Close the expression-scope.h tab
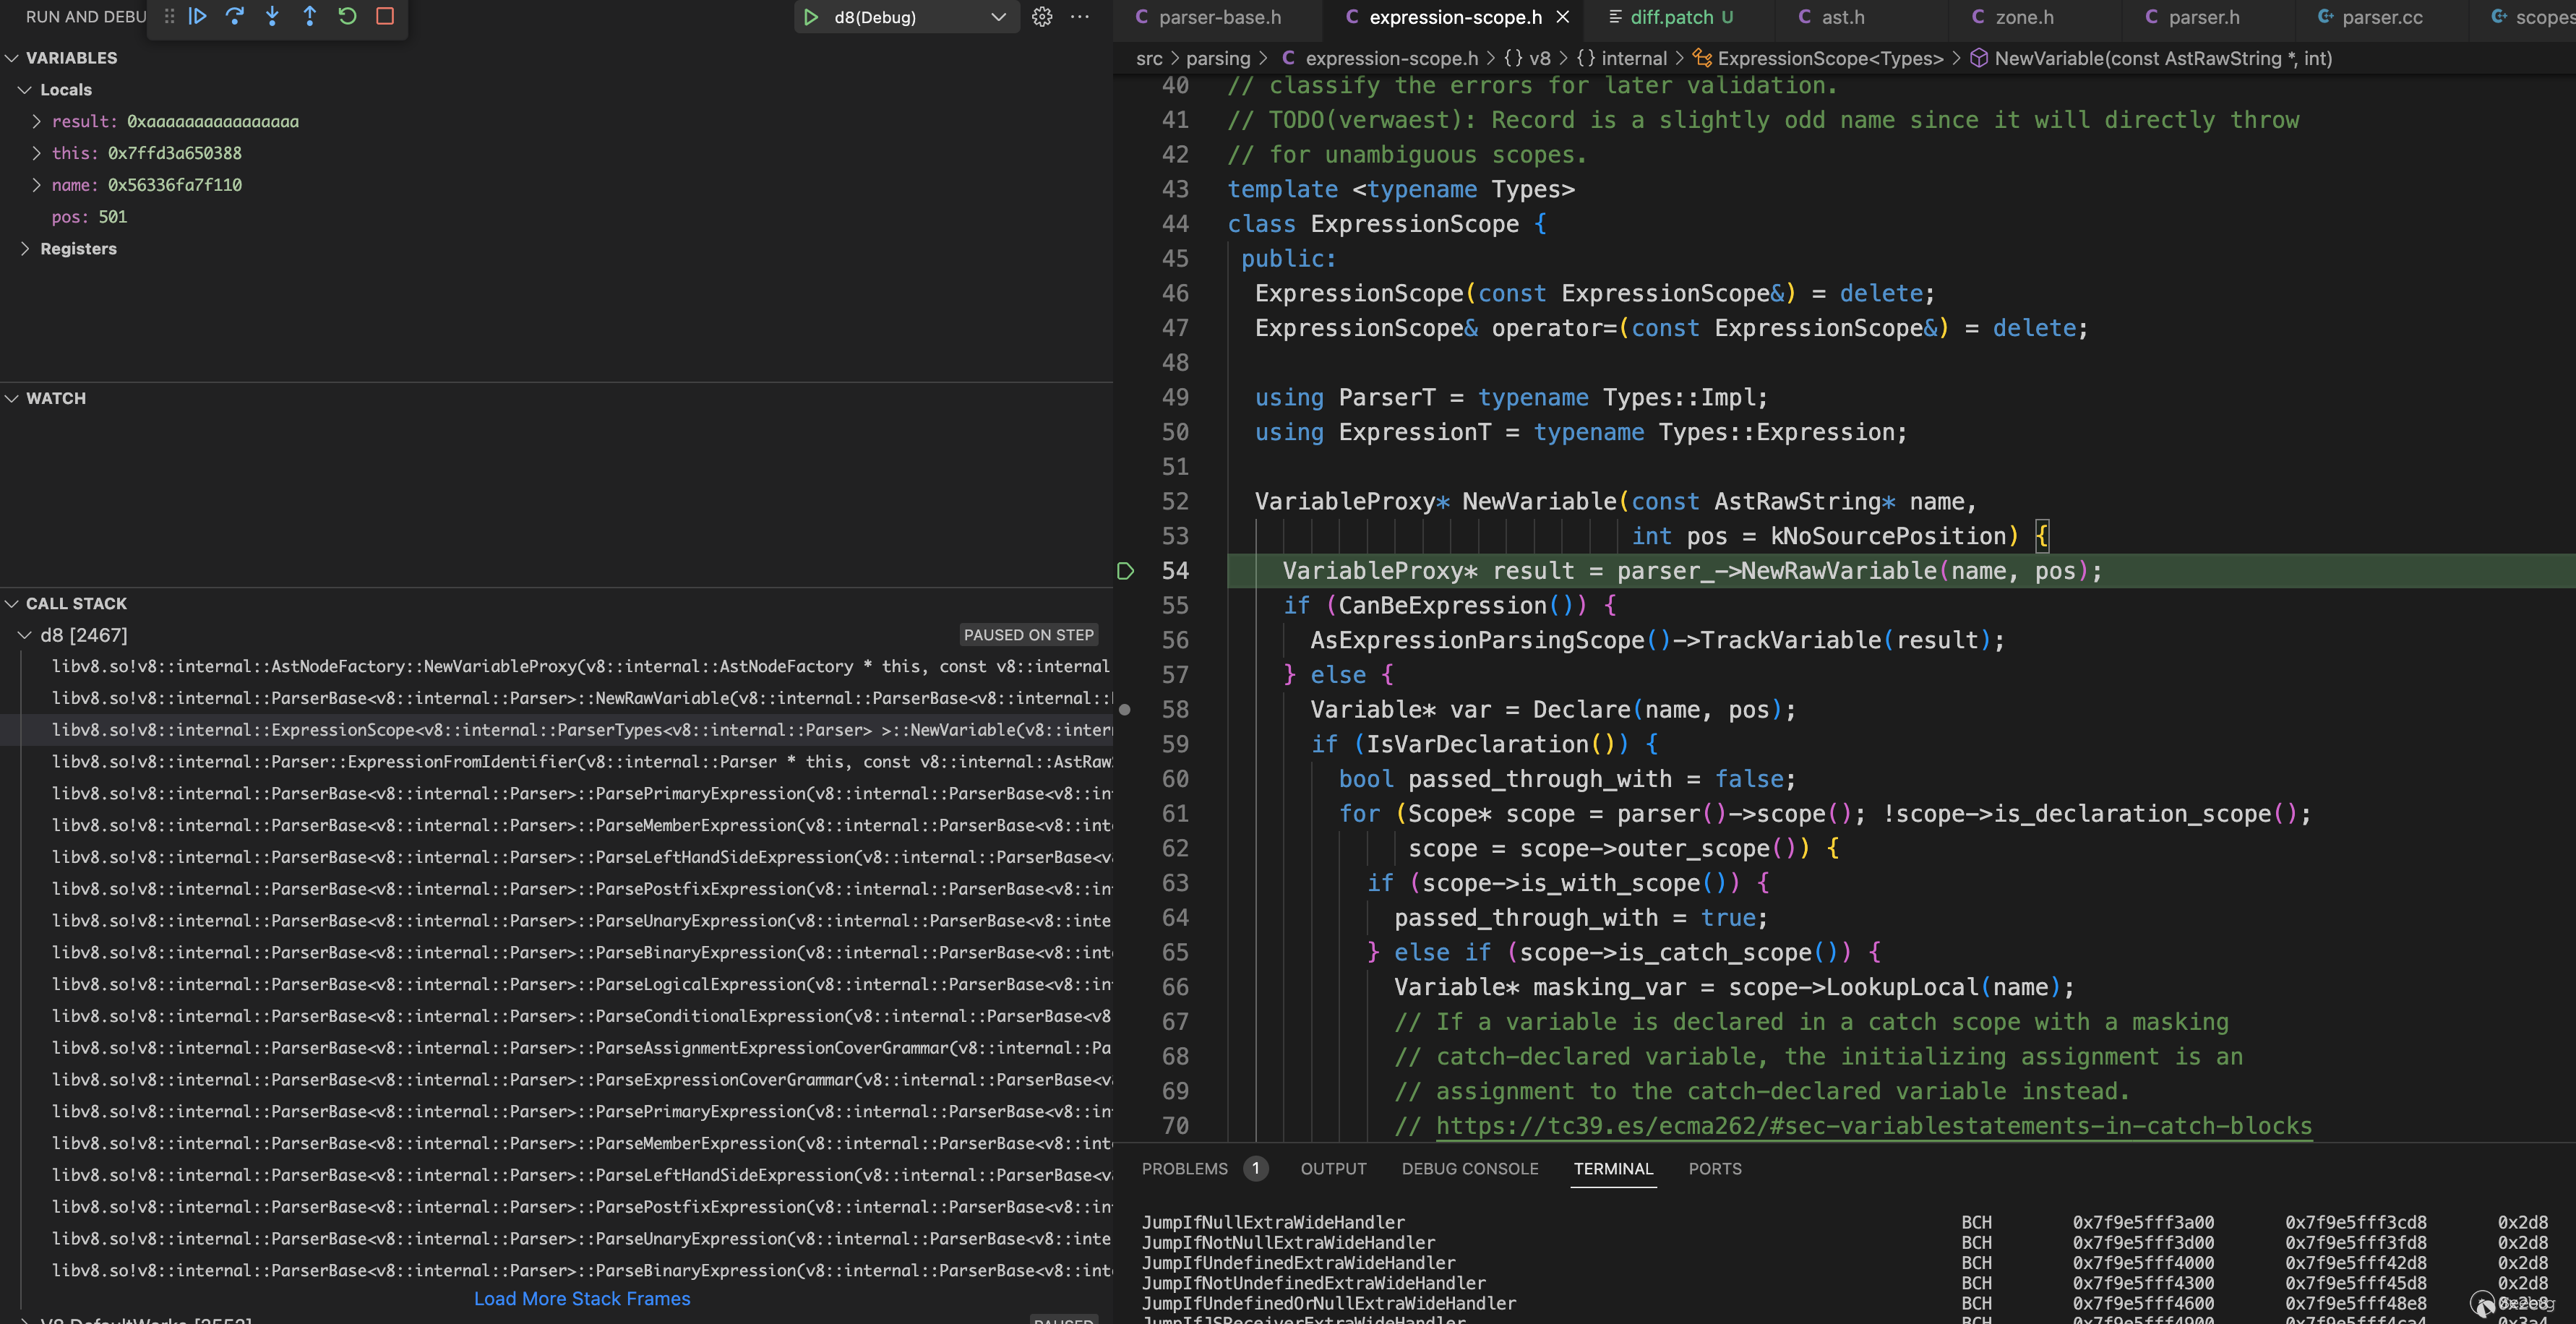 pyautogui.click(x=1563, y=17)
